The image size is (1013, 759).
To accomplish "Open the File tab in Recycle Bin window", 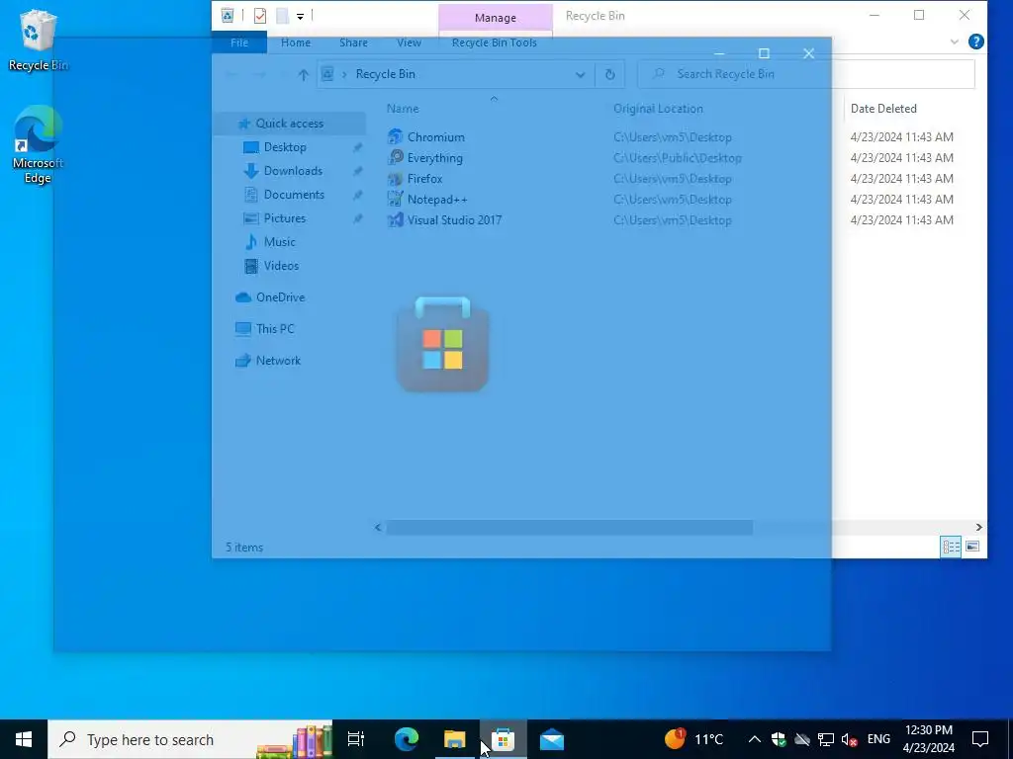I will (239, 42).
